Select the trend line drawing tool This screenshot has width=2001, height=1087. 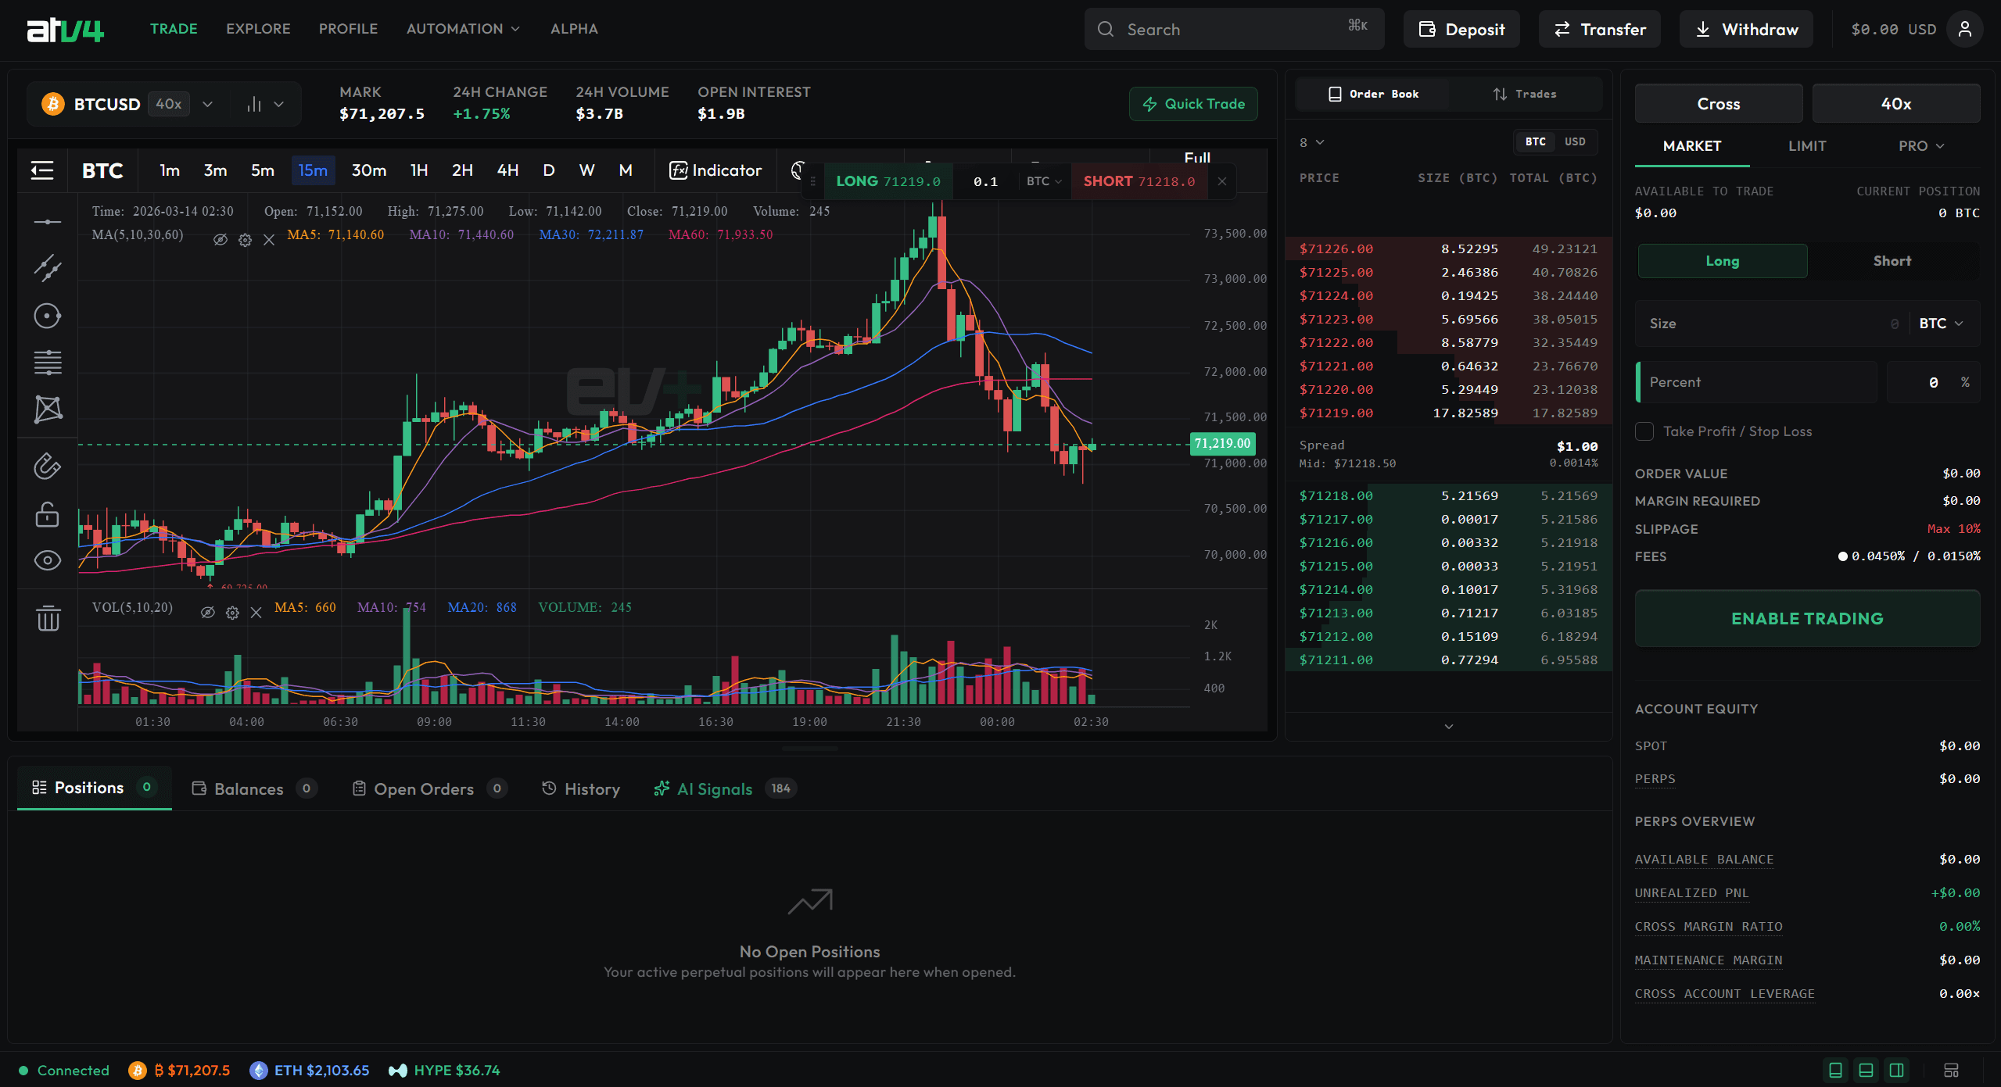[x=48, y=269]
